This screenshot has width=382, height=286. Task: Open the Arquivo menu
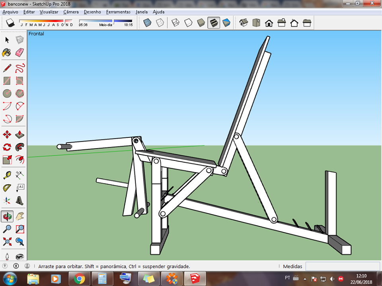click(10, 12)
